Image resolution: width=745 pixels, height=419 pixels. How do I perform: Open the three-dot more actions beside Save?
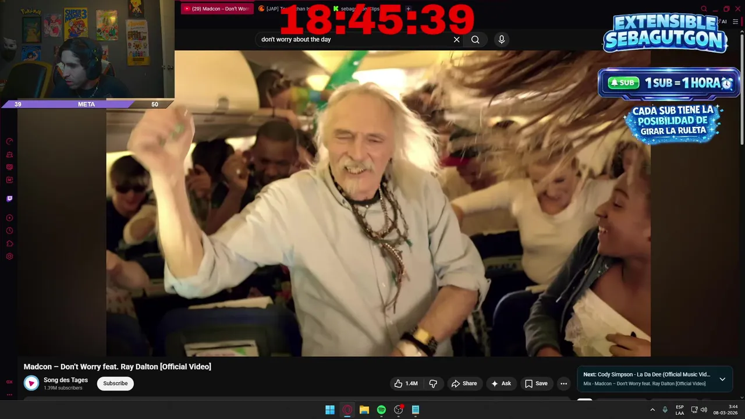pos(563,384)
